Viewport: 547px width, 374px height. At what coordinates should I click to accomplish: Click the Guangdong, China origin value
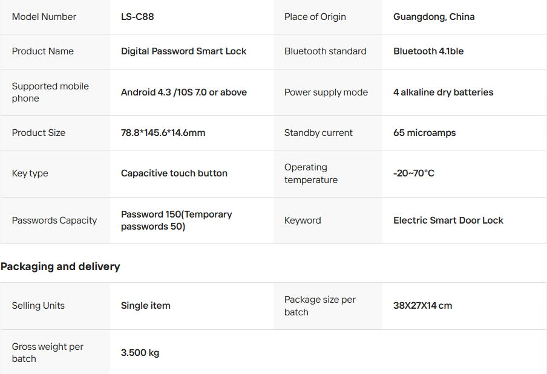pyautogui.click(x=434, y=17)
